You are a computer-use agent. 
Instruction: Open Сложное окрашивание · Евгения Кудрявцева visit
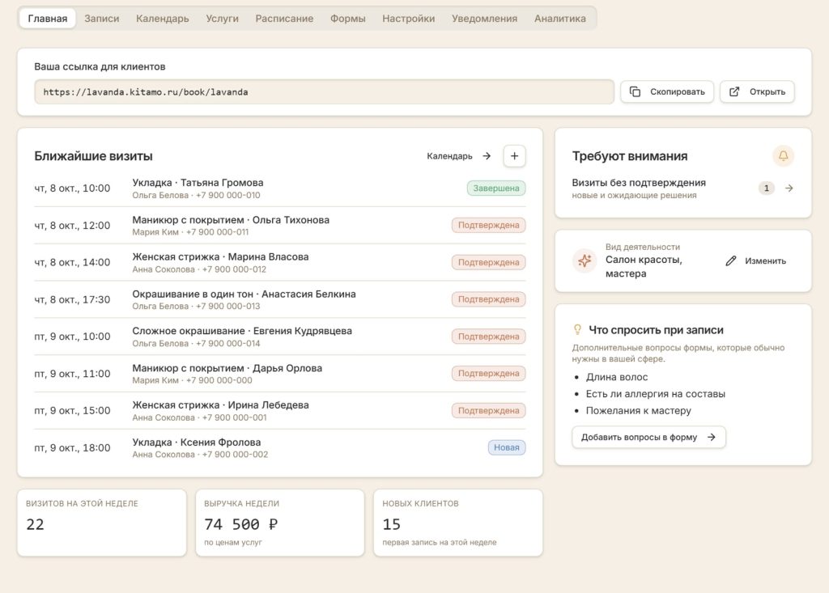242,331
